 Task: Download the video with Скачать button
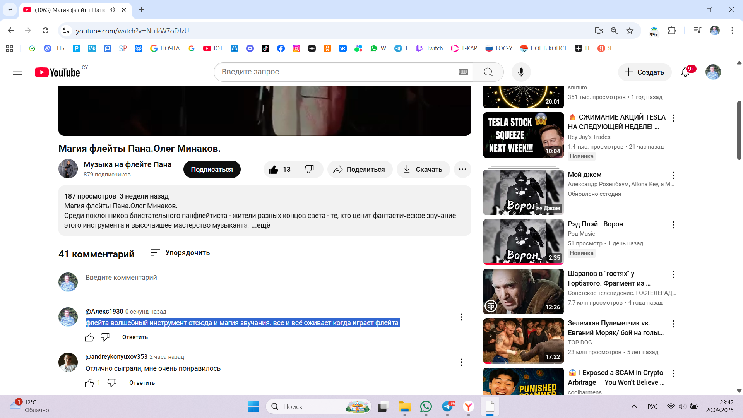423,170
